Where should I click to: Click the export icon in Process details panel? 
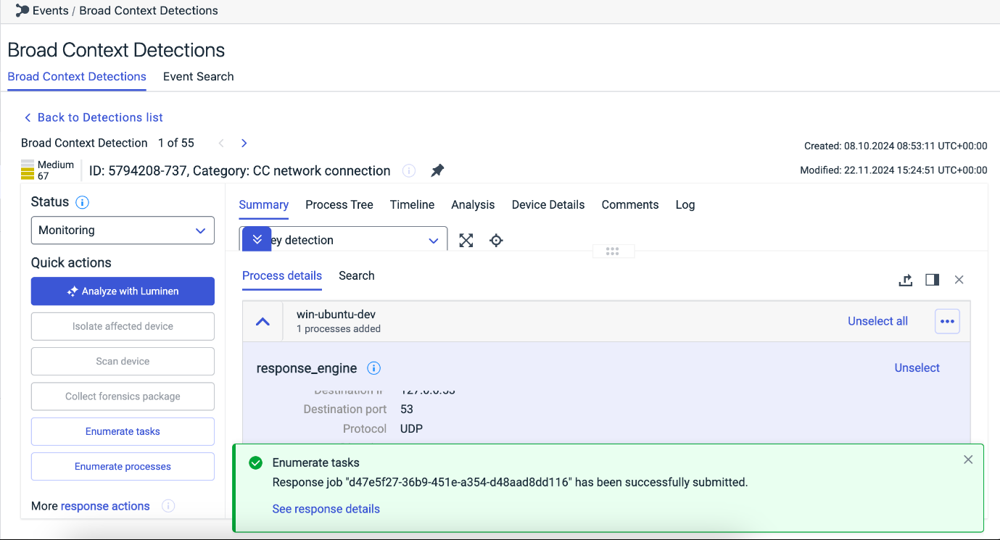pyautogui.click(x=905, y=280)
